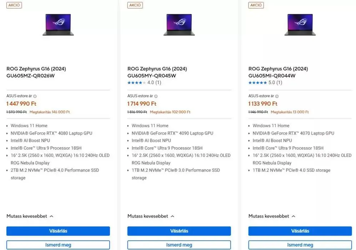Click AKCIÓ badge on GU605MY-QR045W card
The height and width of the screenshot is (250, 356).
pyautogui.click(x=135, y=5)
